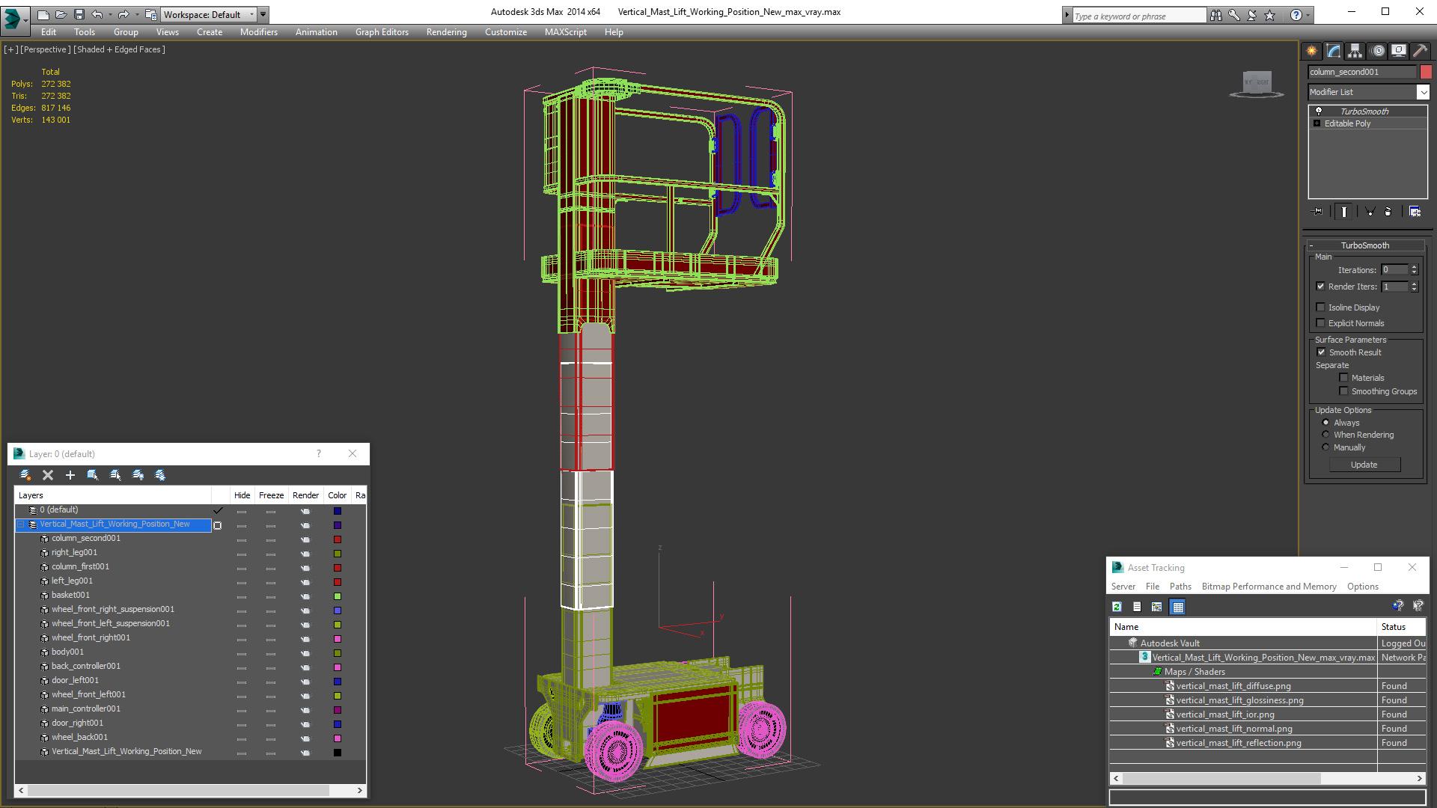Screen dimensions: 1437x808
Task: Expand Editable Poly in modifier stack
Action: click(x=1317, y=123)
